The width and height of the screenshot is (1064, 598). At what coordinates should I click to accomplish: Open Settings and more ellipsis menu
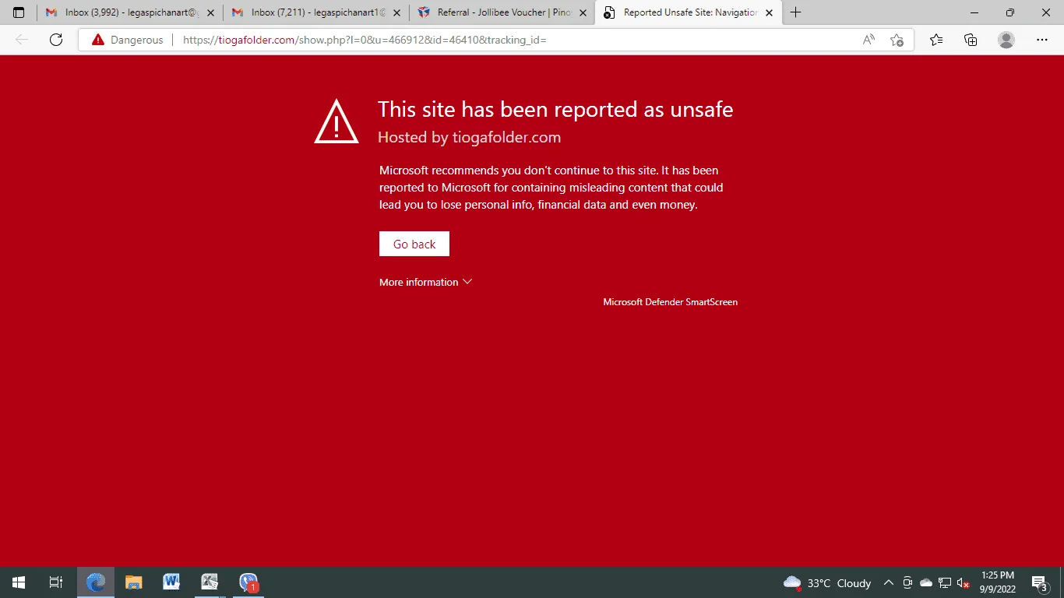click(x=1042, y=40)
